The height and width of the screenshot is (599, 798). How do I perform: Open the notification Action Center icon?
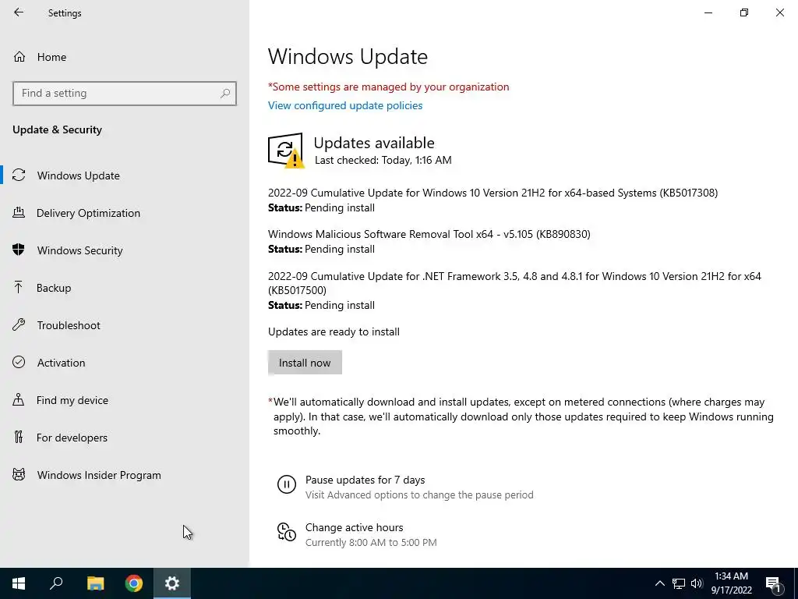[x=773, y=583]
